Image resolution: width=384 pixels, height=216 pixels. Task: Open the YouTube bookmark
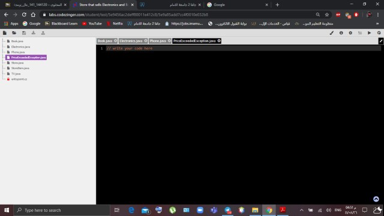point(92,23)
